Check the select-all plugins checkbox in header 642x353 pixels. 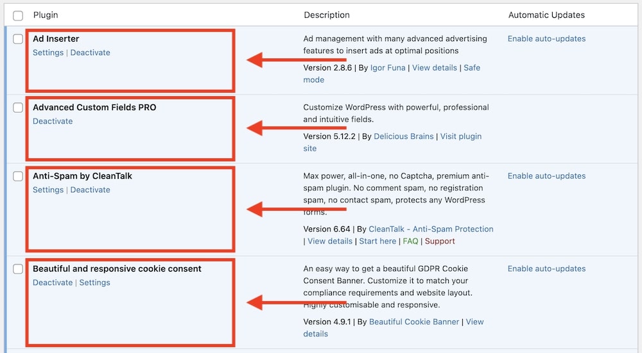(x=18, y=15)
